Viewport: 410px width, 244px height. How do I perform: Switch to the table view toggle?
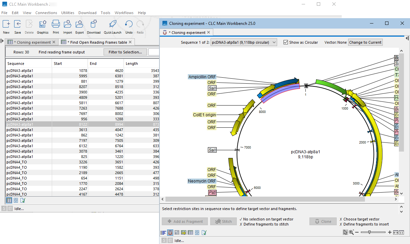coord(190,233)
